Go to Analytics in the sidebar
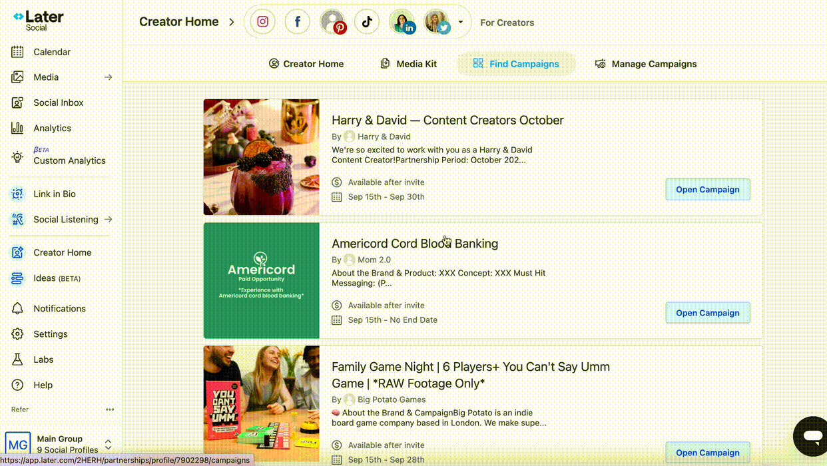Viewport: 827px width, 466px height. tap(52, 128)
